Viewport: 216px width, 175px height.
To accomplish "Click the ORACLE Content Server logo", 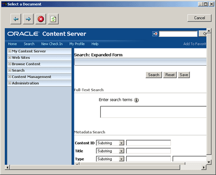I will click(47, 34).
